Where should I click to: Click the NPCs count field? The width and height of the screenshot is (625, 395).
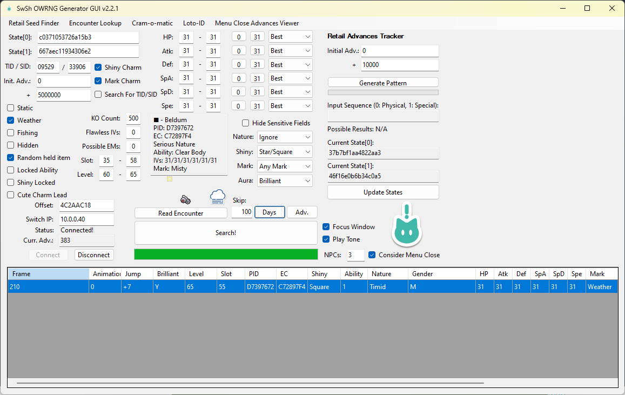click(355, 255)
